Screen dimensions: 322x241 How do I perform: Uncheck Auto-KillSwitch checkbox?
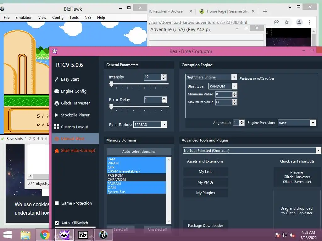pyautogui.click(x=57, y=223)
